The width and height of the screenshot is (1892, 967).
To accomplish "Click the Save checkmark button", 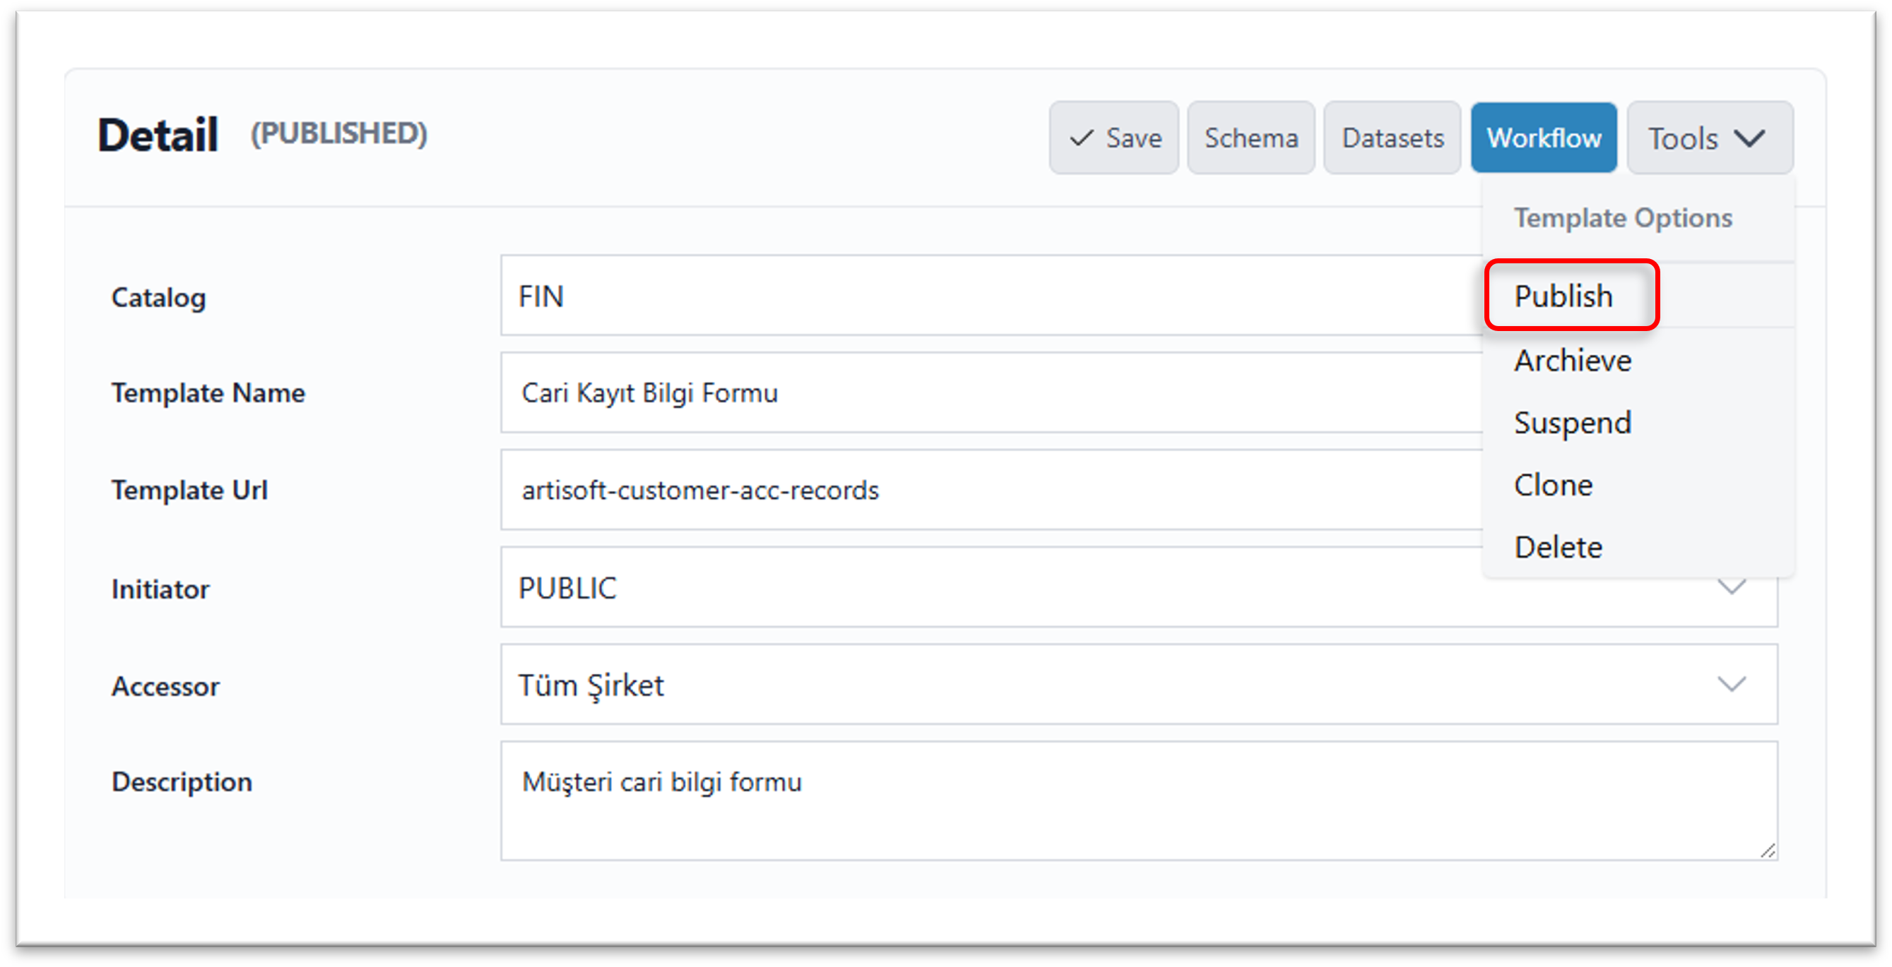I will coord(1113,138).
